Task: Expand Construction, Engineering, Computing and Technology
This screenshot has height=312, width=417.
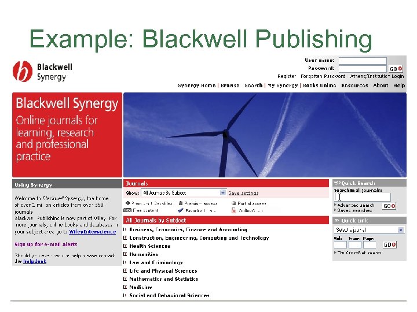Action: pyautogui.click(x=125, y=237)
